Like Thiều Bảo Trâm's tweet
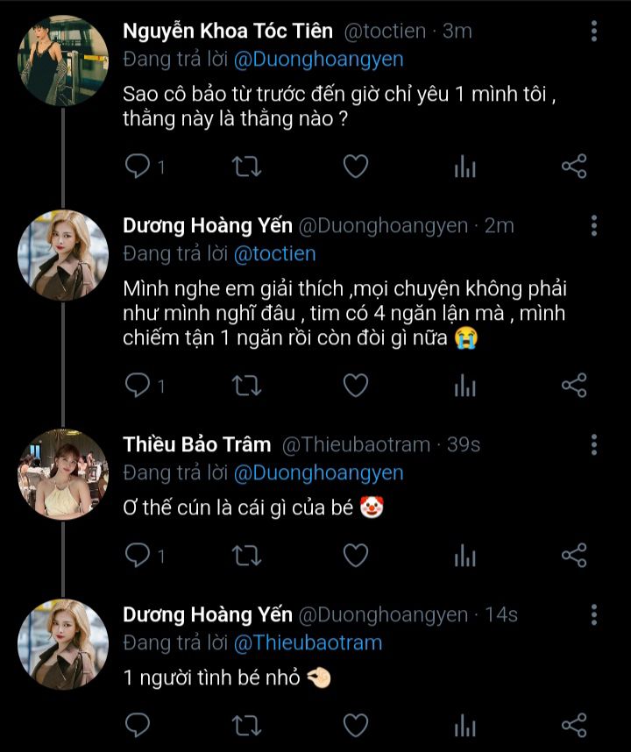 point(355,555)
